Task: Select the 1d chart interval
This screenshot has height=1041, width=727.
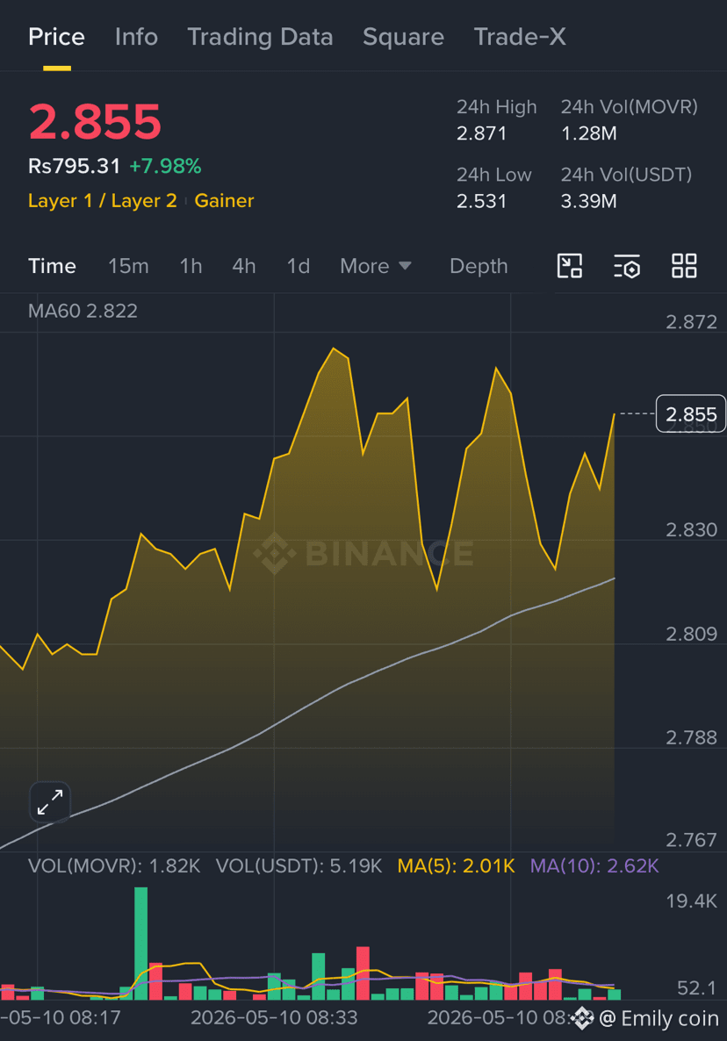Action: click(299, 266)
